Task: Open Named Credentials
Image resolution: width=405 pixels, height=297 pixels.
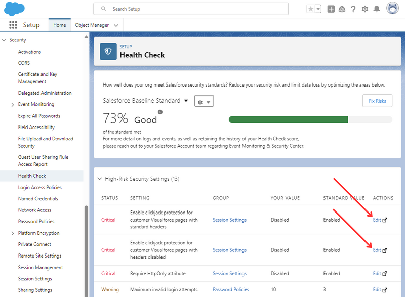Action: [x=38, y=199]
